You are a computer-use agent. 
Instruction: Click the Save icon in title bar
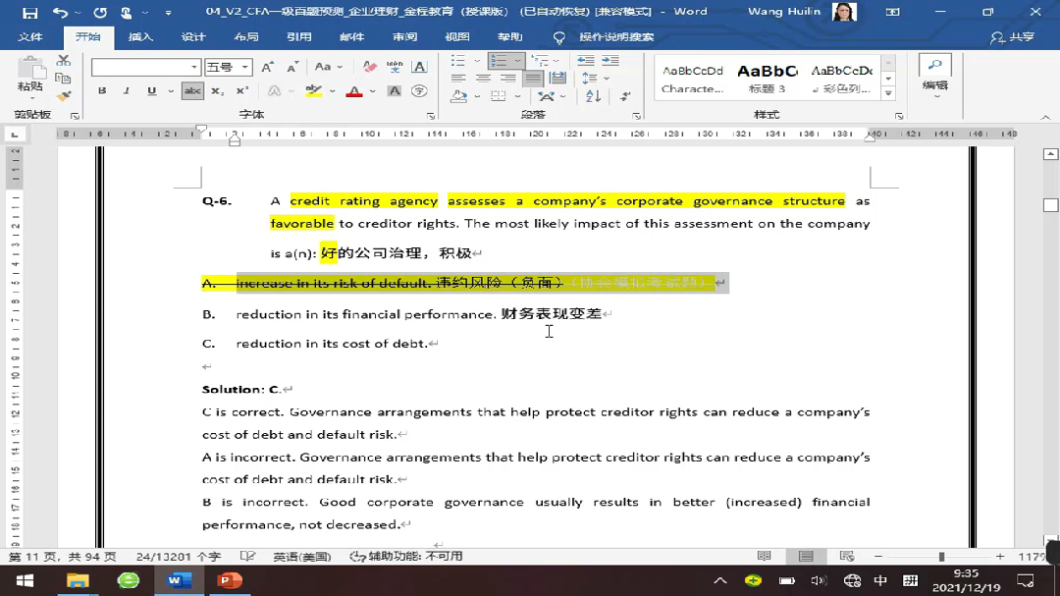(29, 13)
